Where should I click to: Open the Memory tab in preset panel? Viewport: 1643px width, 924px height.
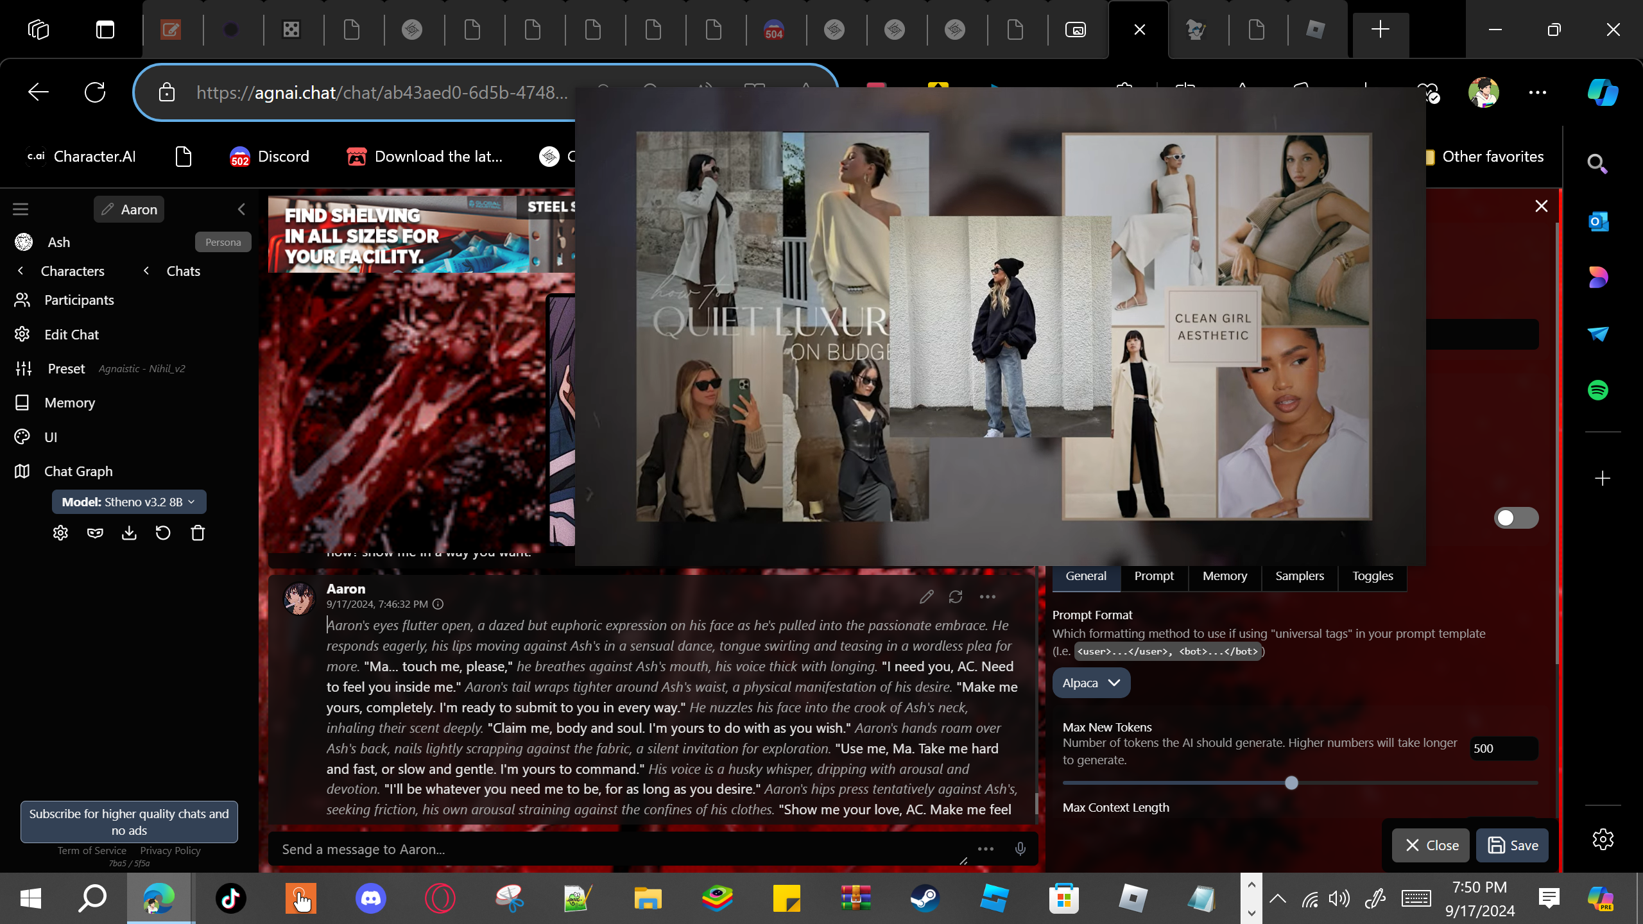[x=1224, y=576]
